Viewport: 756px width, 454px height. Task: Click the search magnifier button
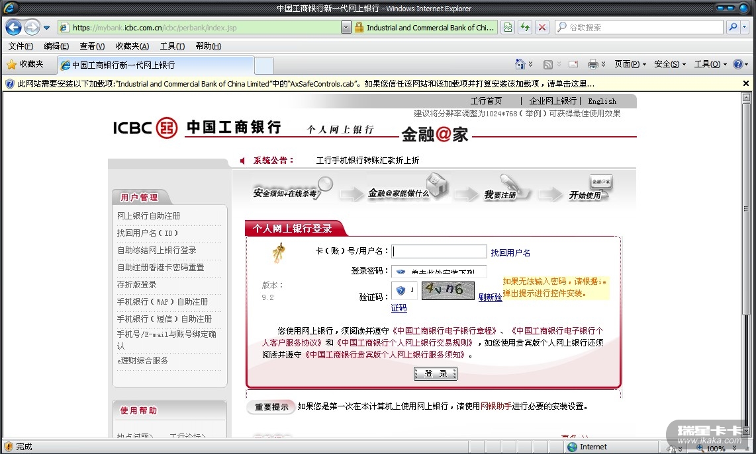pos(733,28)
